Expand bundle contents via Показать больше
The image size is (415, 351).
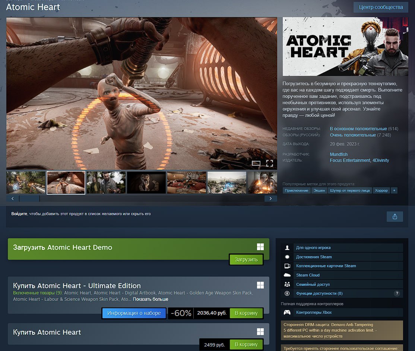click(151, 299)
